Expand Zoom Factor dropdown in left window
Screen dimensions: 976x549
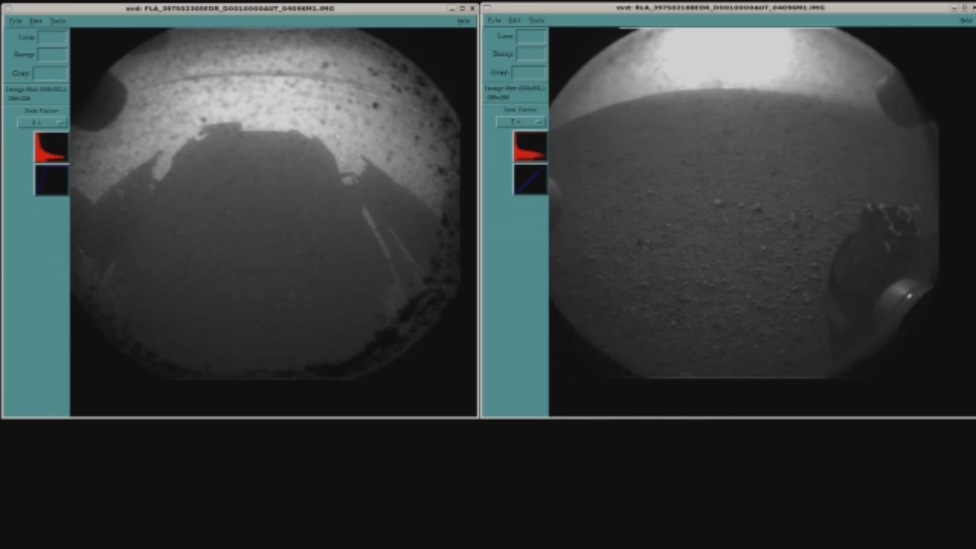(x=42, y=123)
